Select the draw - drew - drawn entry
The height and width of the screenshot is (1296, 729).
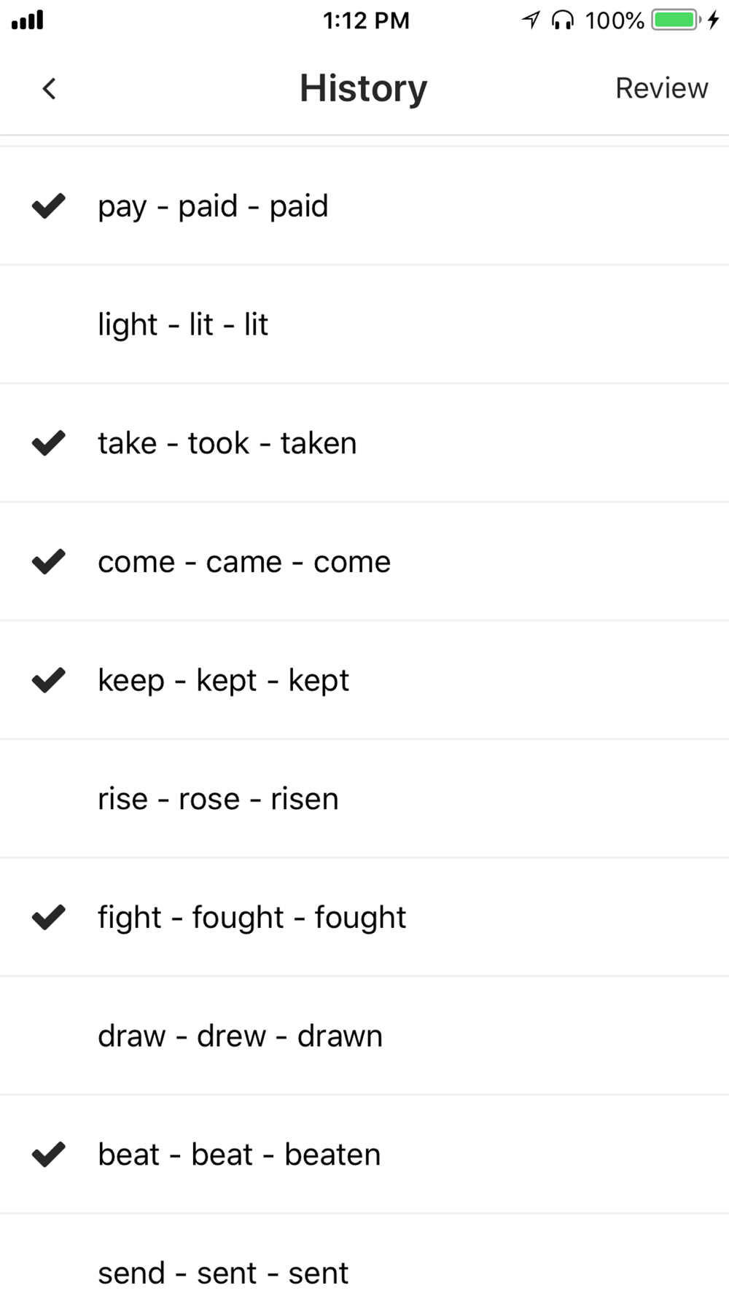(364, 1036)
